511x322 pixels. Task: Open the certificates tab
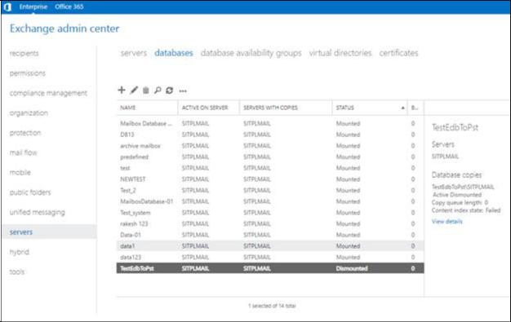coord(398,53)
